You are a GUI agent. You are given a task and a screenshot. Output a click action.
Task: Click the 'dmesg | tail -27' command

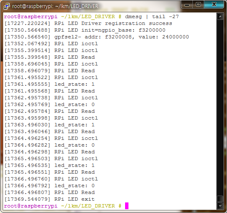pos(152,17)
